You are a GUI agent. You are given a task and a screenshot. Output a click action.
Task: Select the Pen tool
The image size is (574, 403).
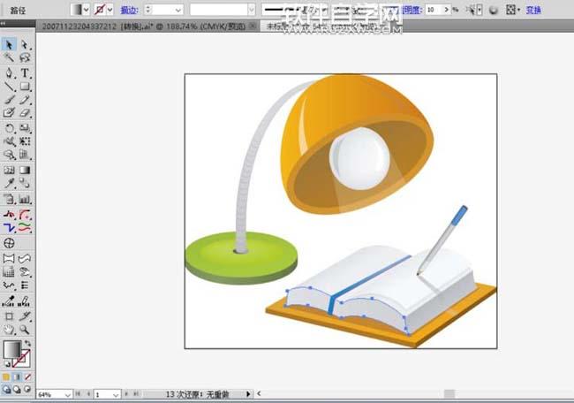[x=9, y=72]
